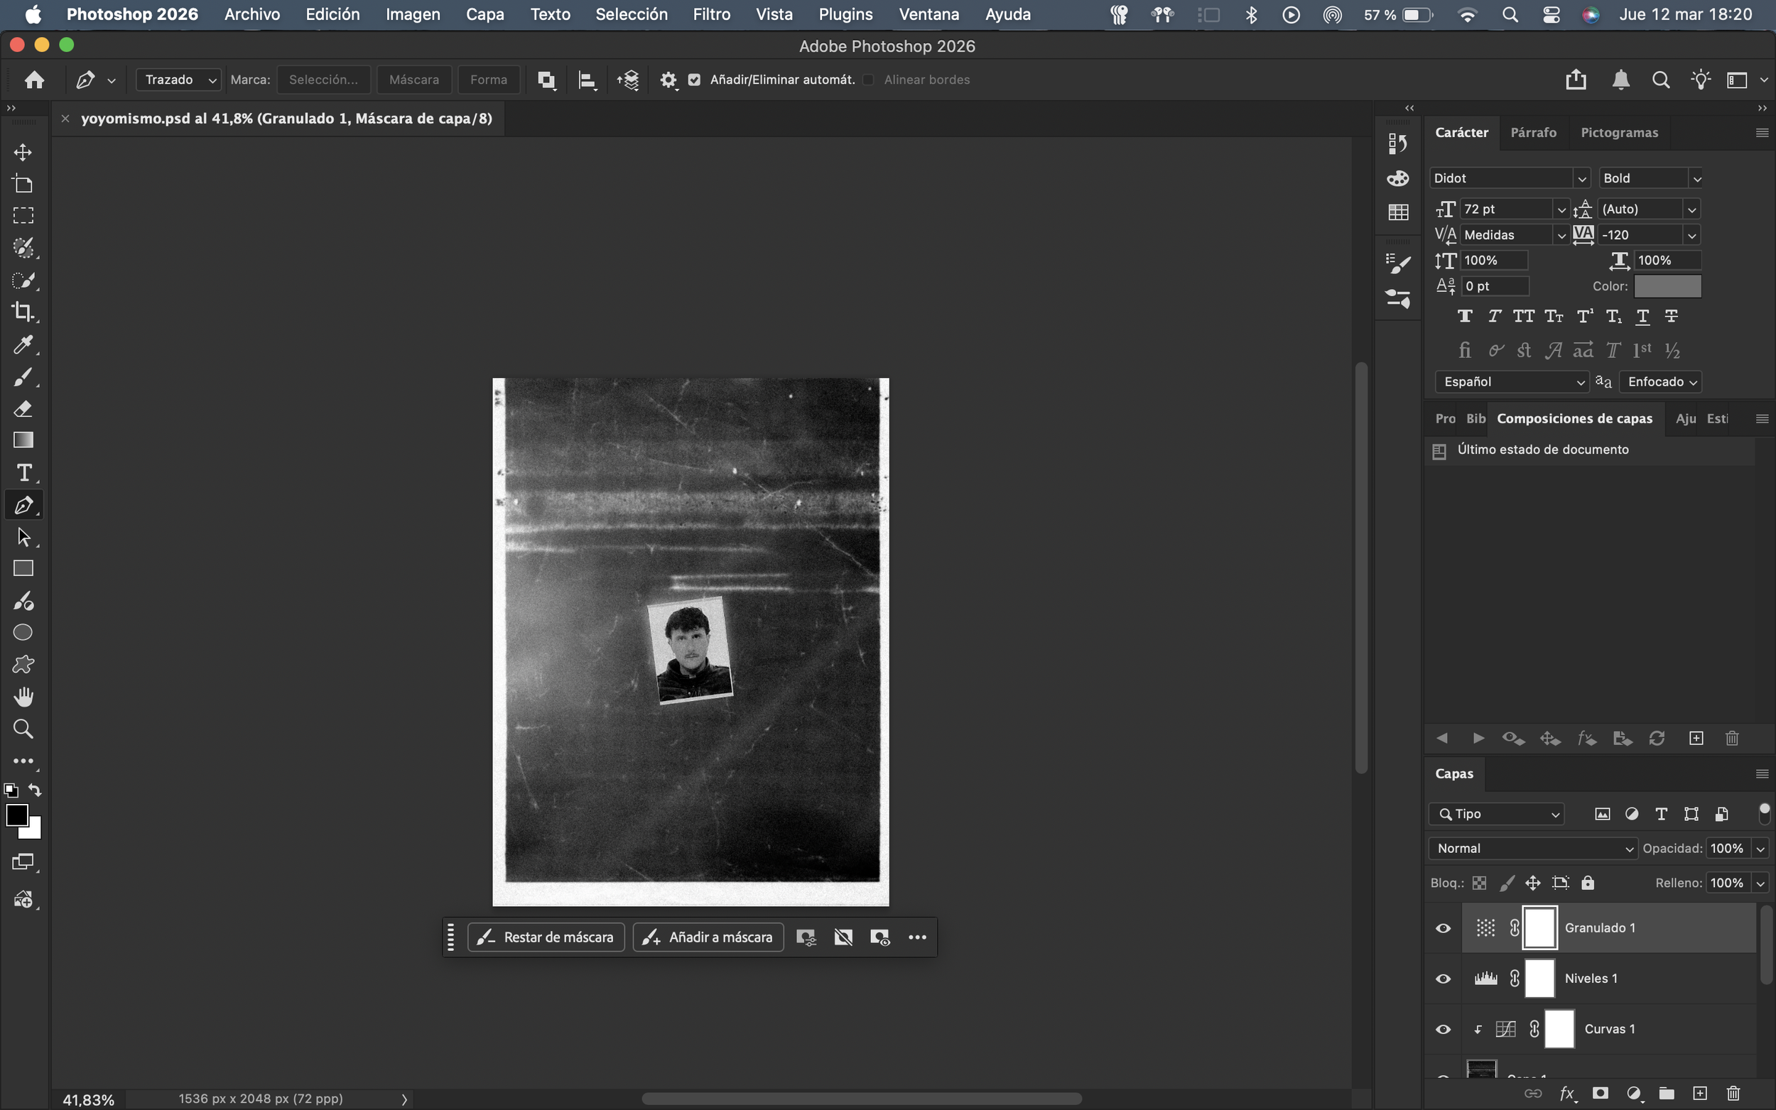Click the Restar de máscara button
The height and width of the screenshot is (1110, 1776).
click(x=546, y=937)
